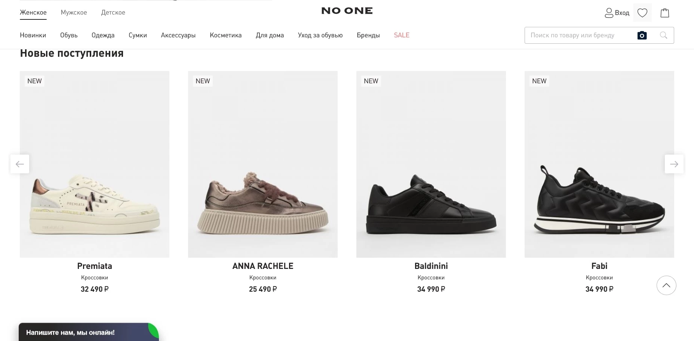
Task: Open the Сумки category
Action: pyautogui.click(x=138, y=35)
